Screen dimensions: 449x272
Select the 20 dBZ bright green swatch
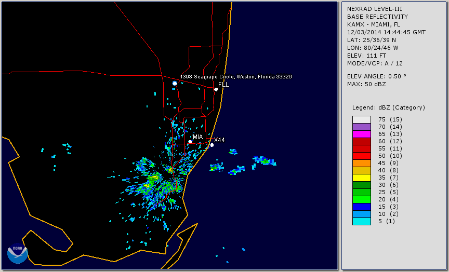point(361,200)
